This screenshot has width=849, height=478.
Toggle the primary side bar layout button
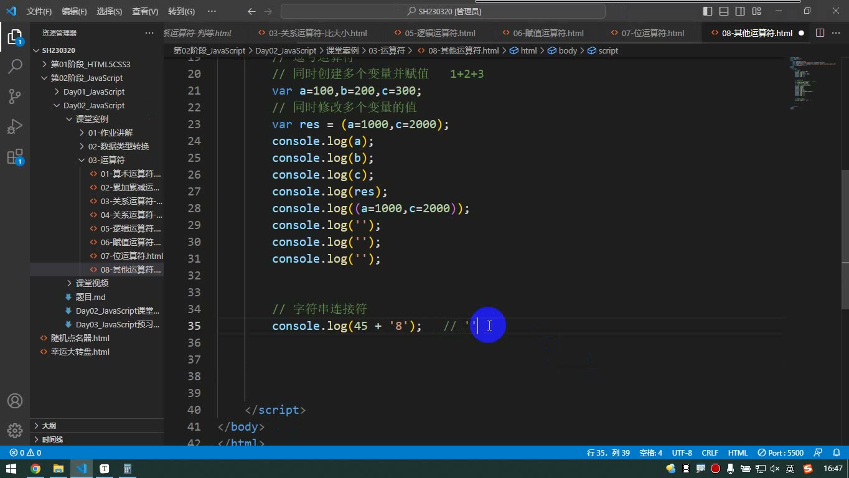click(708, 11)
